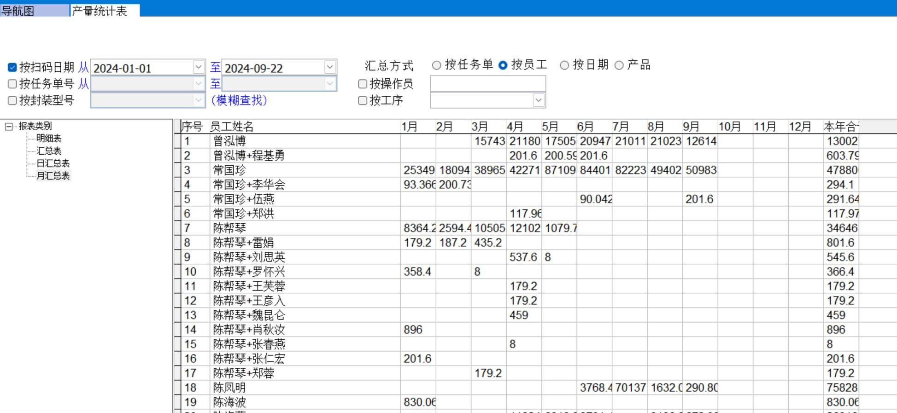
Task: Select the 按任务单 radio option
Action: coord(436,65)
